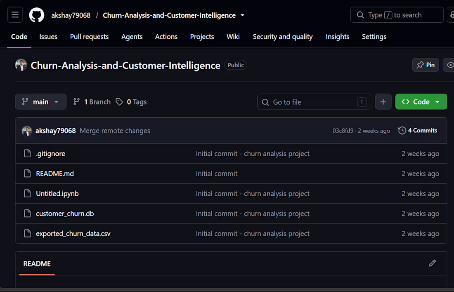Open the commit history clock icon
This screenshot has height=292, width=454.
402,131
